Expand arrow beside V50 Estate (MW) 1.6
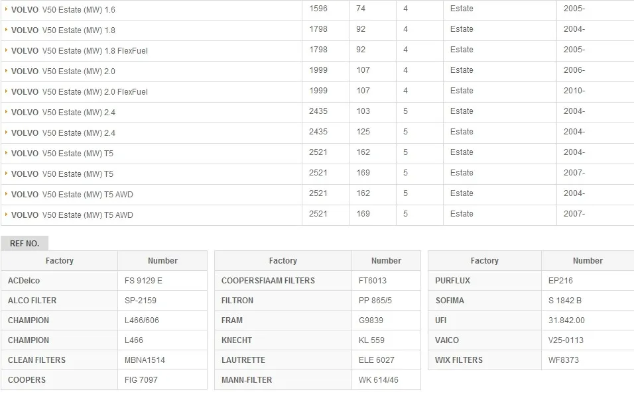The height and width of the screenshot is (394, 634). tap(6, 9)
